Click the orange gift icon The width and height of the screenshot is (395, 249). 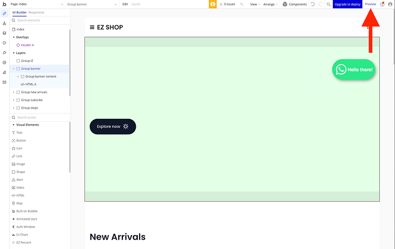(213, 4)
